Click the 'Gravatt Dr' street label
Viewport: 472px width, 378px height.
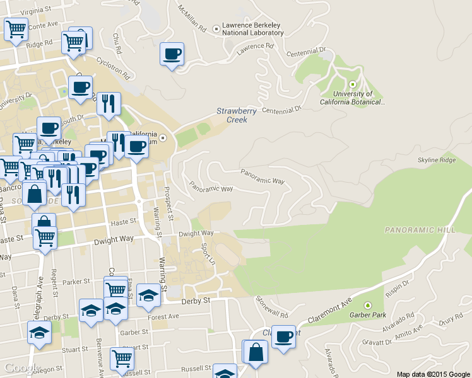377,342
